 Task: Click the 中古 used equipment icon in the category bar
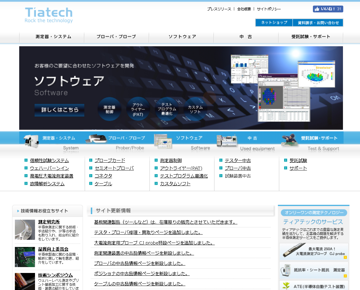[227, 141]
